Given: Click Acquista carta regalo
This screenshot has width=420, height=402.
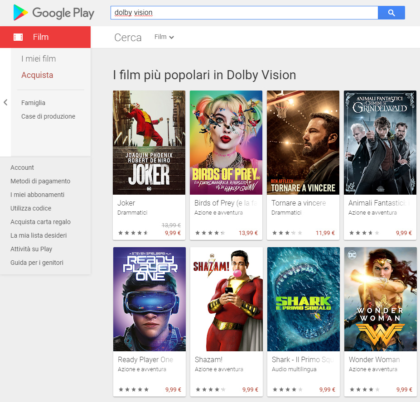Looking at the screenshot, I should (x=40, y=222).
